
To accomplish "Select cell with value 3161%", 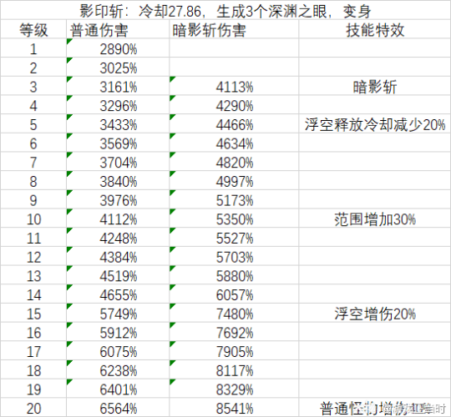I will tap(118, 86).
